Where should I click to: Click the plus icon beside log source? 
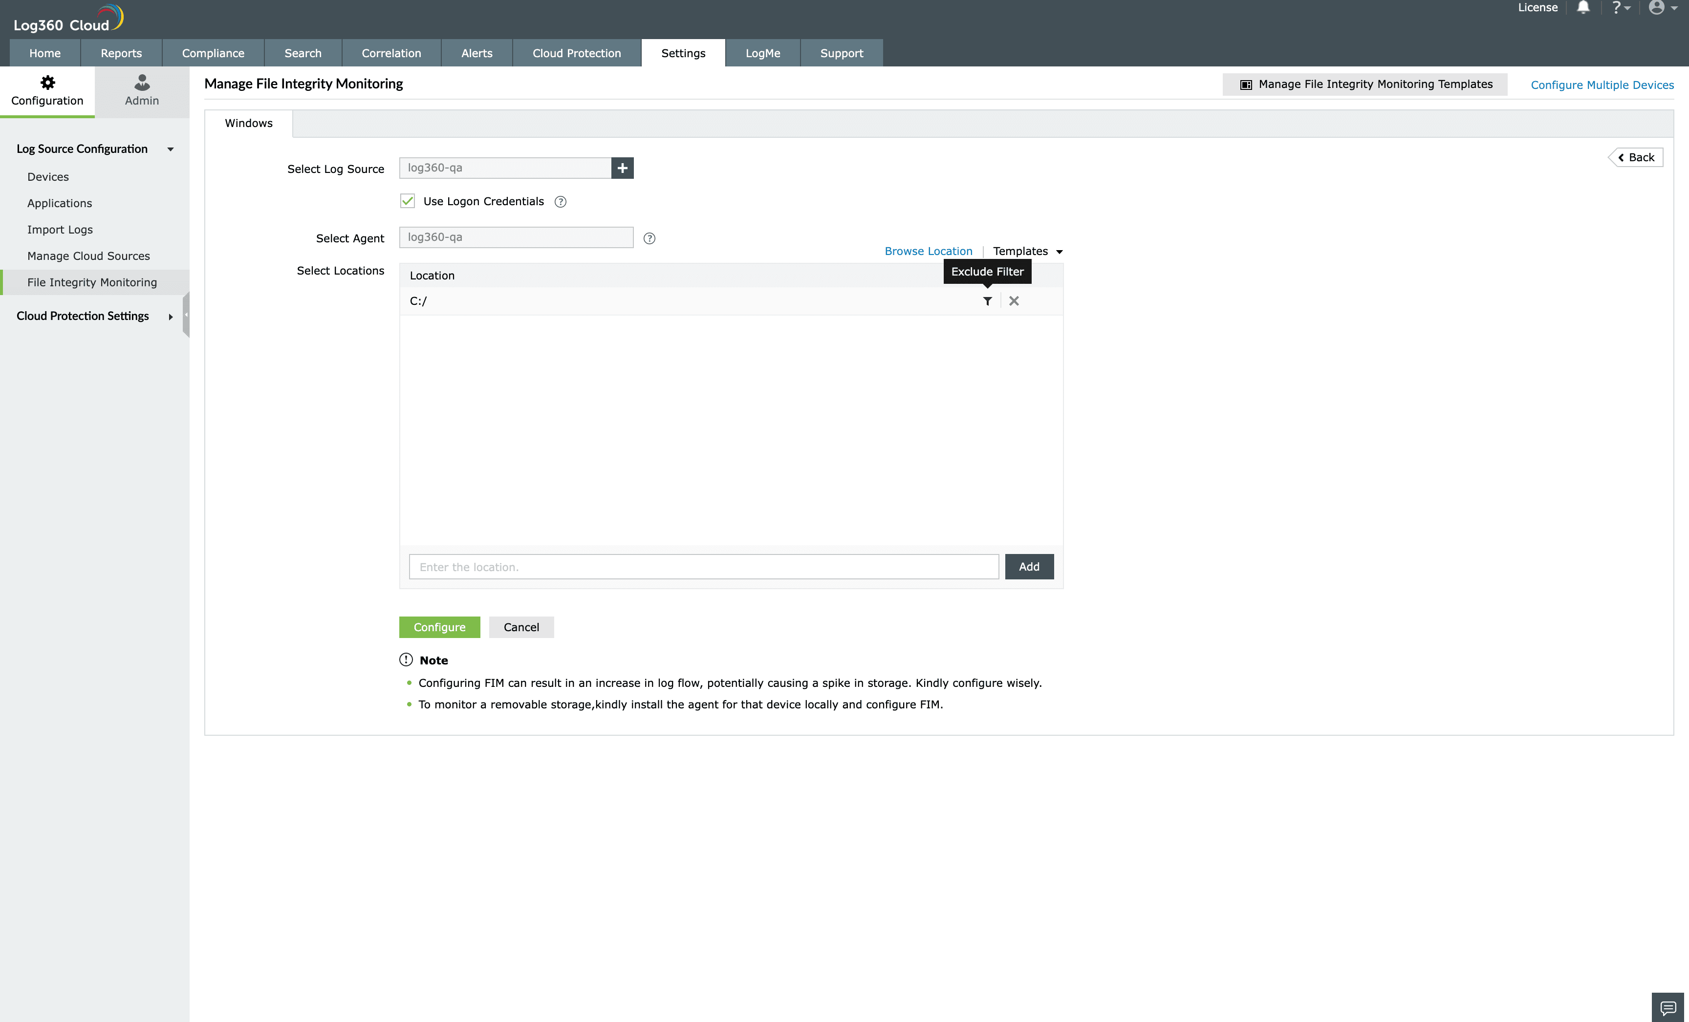[622, 168]
